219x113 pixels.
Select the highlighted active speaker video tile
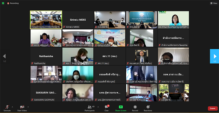coord(46,20)
